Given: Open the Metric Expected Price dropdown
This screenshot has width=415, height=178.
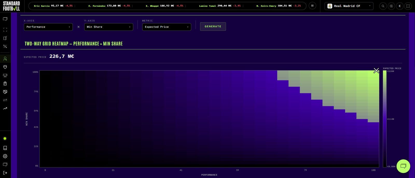Looking at the screenshot, I should [167, 27].
